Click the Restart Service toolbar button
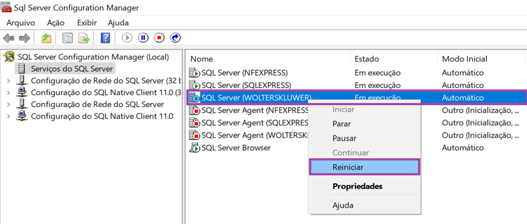 [175, 38]
